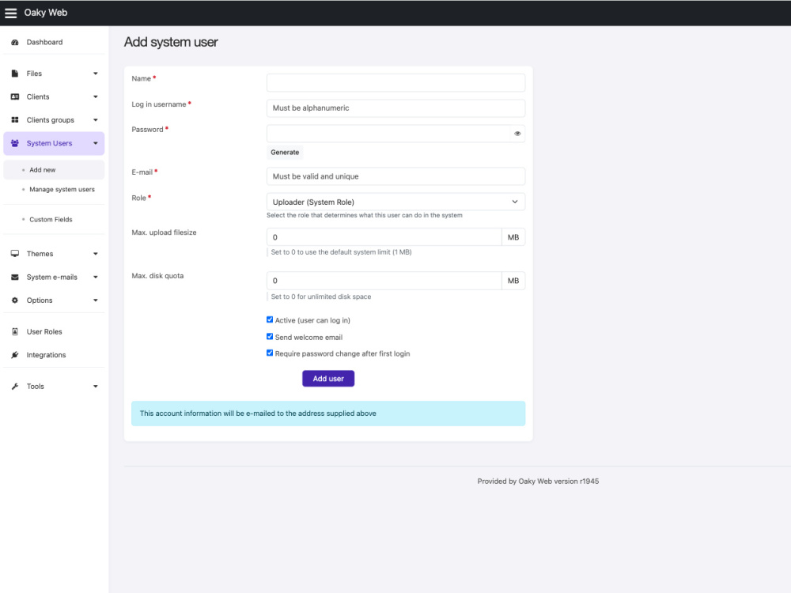Viewport: 791px width, 593px height.
Task: Click the Integrations plug icon
Action: (x=14, y=355)
